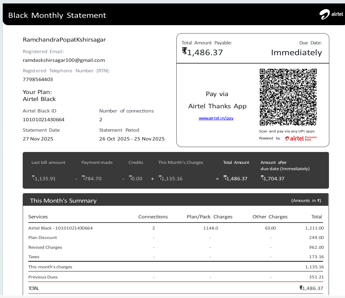Select the registered telephone number 7798564403

(38, 79)
